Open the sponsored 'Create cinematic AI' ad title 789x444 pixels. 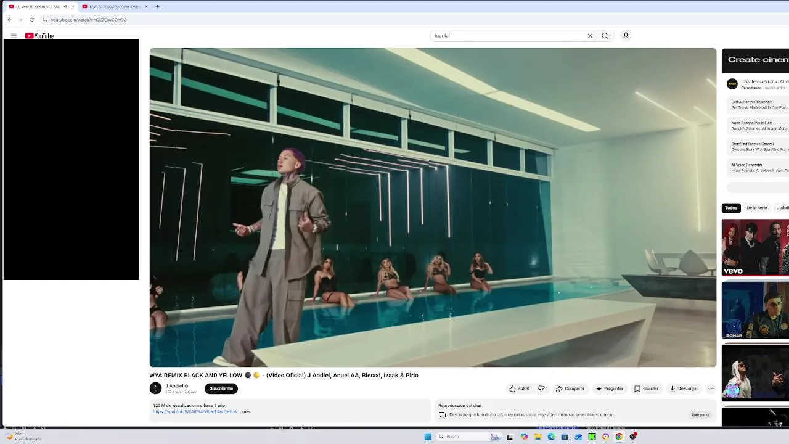764,81
